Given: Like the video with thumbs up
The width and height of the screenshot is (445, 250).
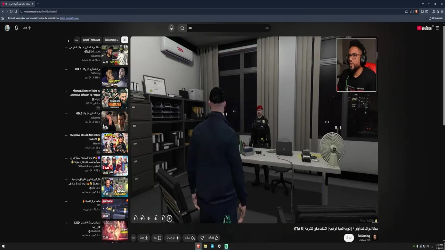Looking at the screenshot, I should 213,238.
